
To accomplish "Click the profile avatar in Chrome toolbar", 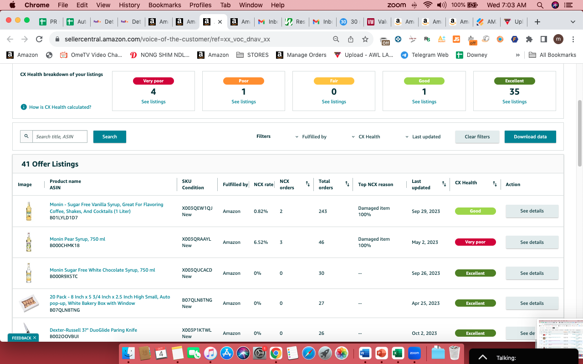I will pos(558,39).
